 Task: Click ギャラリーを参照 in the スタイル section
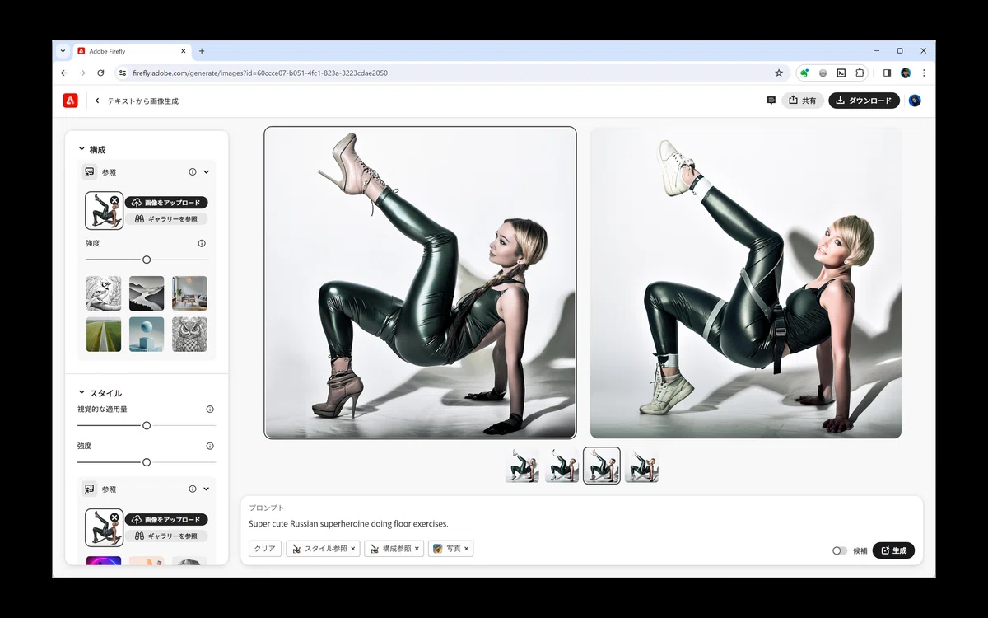pyautogui.click(x=166, y=536)
